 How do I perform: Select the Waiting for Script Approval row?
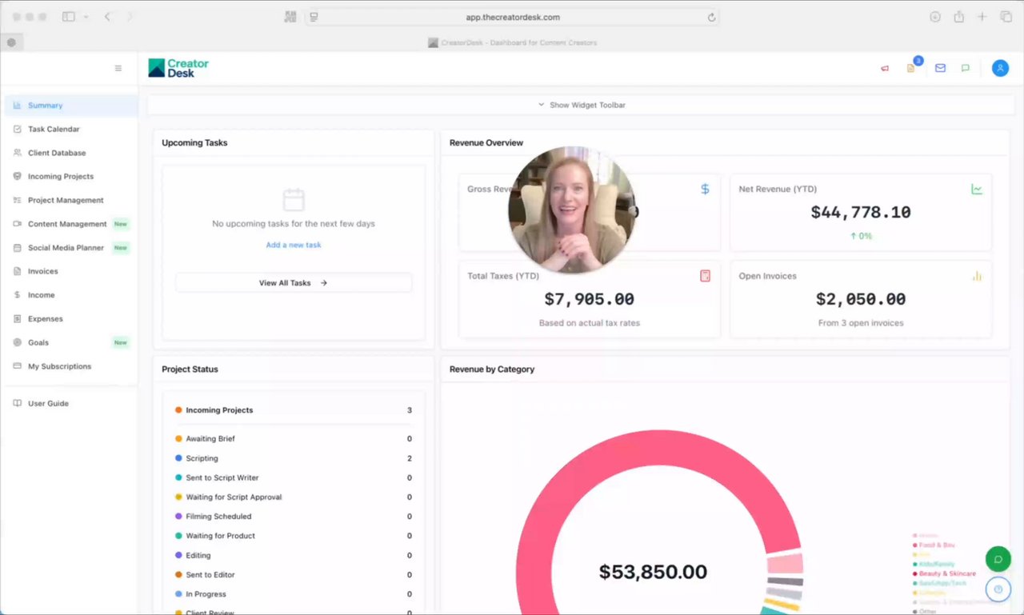point(294,497)
